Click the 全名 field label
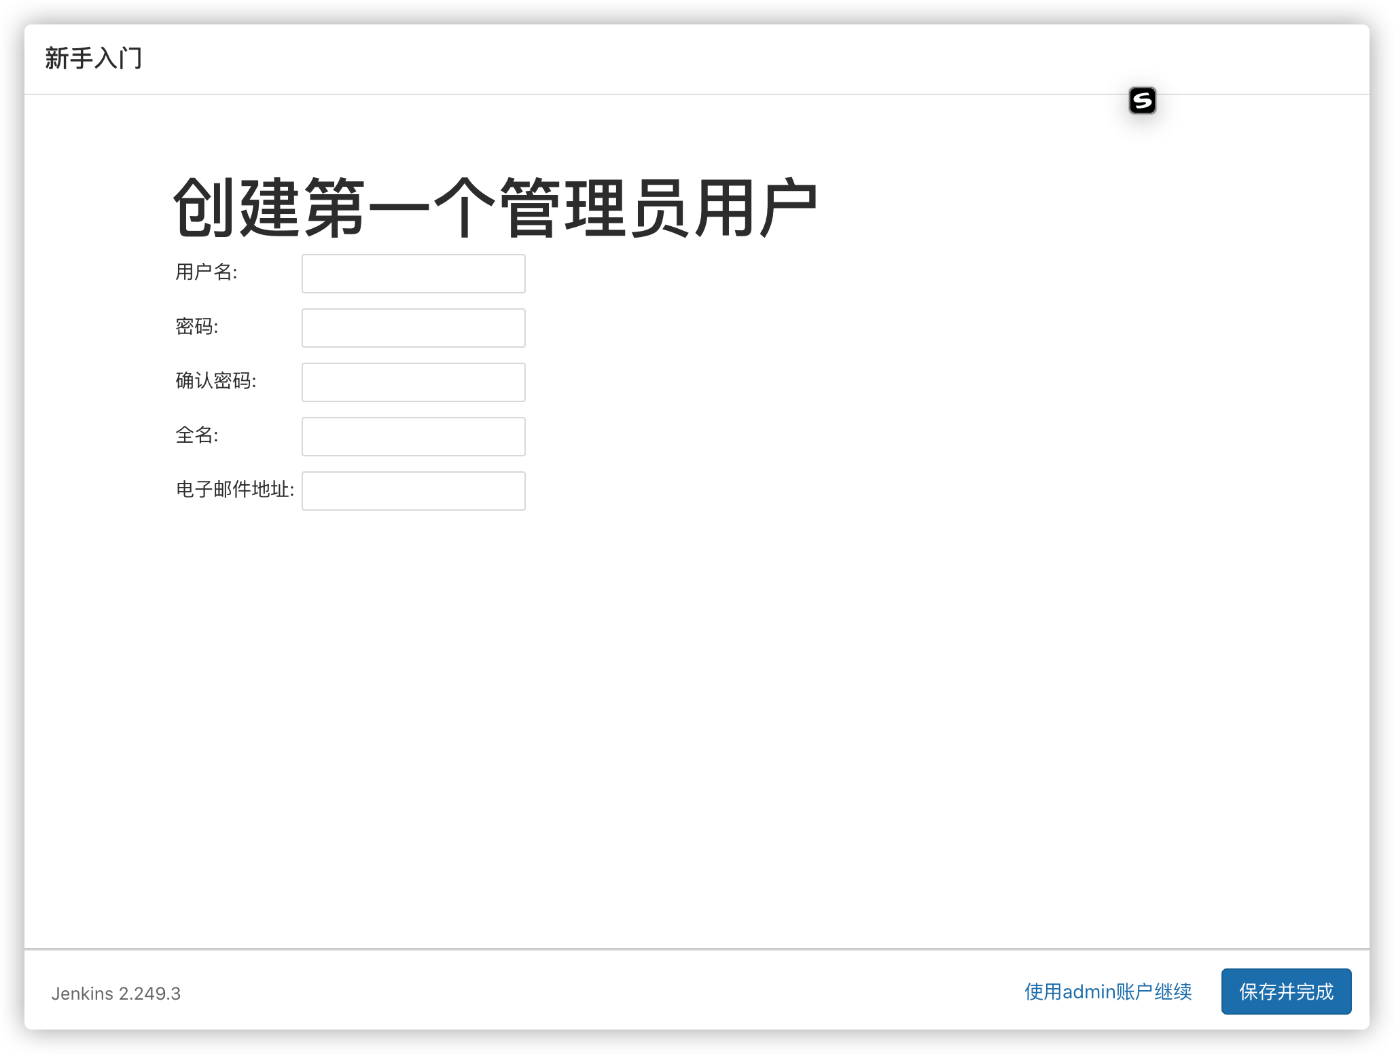 tap(196, 436)
